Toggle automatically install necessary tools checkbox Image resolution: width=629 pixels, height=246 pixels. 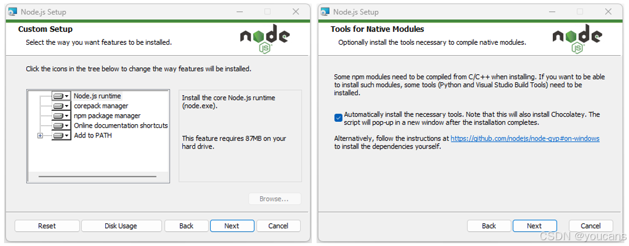[338, 118]
